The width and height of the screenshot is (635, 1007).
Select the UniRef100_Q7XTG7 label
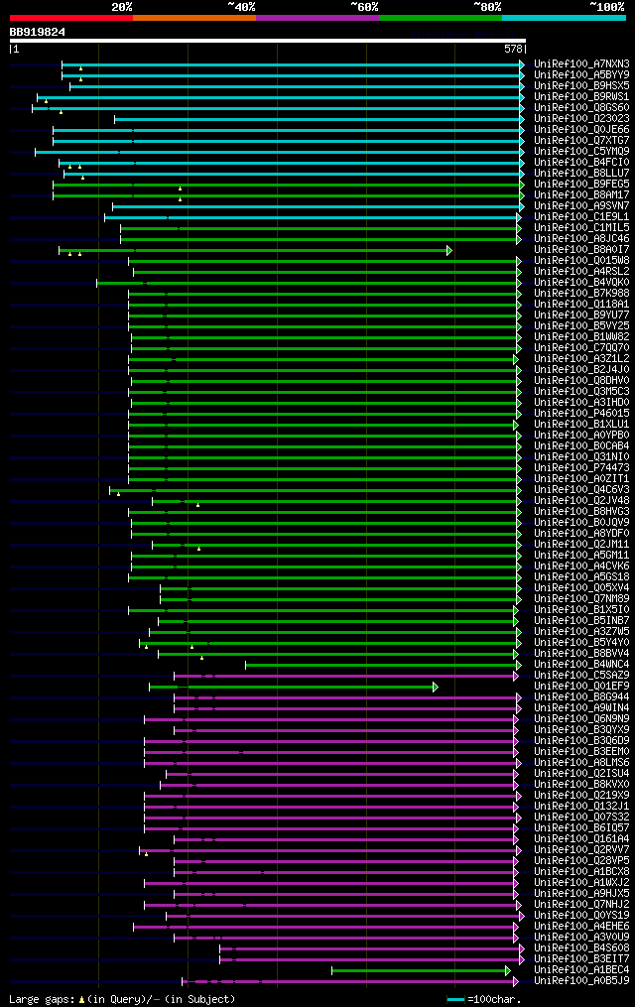[x=581, y=141]
